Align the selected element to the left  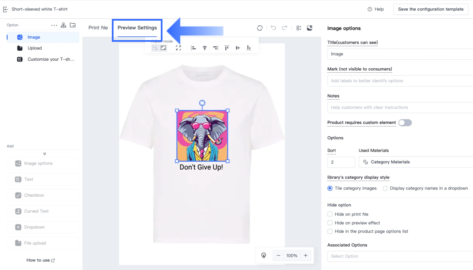point(194,48)
